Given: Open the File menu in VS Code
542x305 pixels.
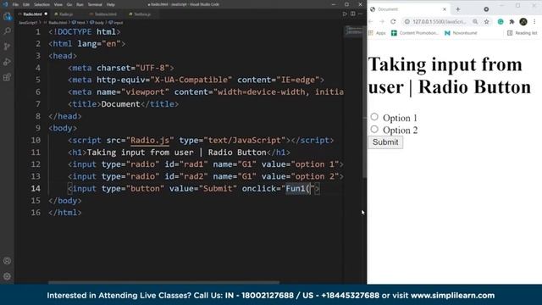Looking at the screenshot, I should pyautogui.click(x=15, y=4).
